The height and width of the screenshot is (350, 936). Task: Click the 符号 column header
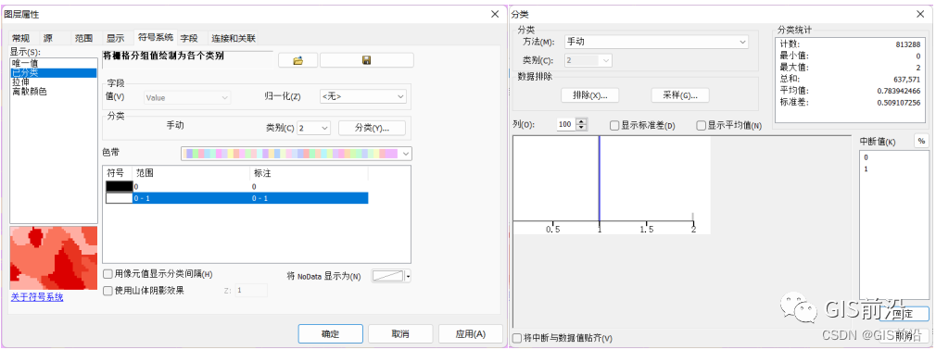pos(118,173)
